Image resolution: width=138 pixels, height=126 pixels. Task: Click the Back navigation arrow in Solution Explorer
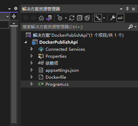(26, 18)
